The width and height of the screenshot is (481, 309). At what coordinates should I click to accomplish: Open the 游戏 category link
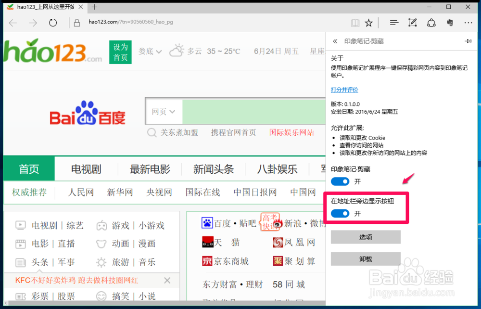pos(120,226)
